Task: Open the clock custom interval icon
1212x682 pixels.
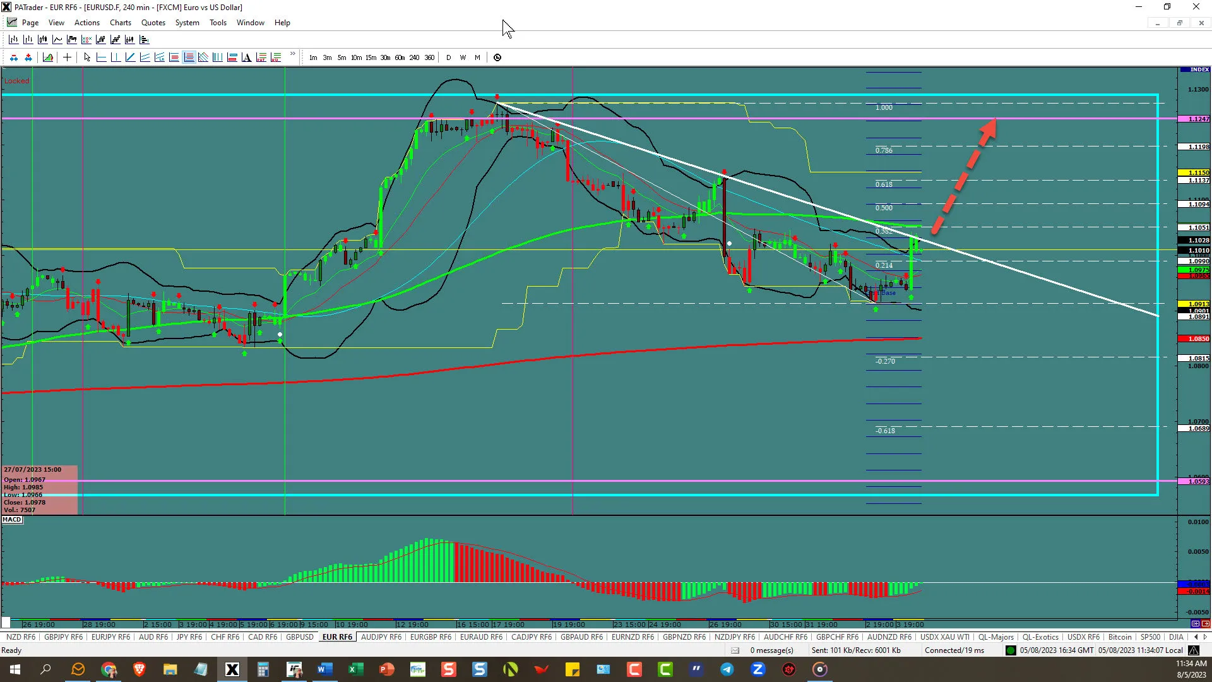Action: pyautogui.click(x=497, y=57)
